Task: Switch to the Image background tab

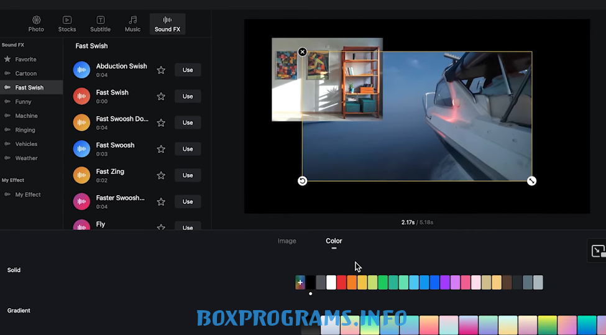Action: 287,241
